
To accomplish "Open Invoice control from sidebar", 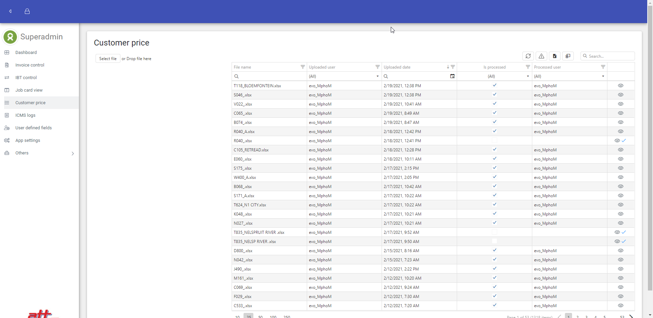I will (30, 65).
